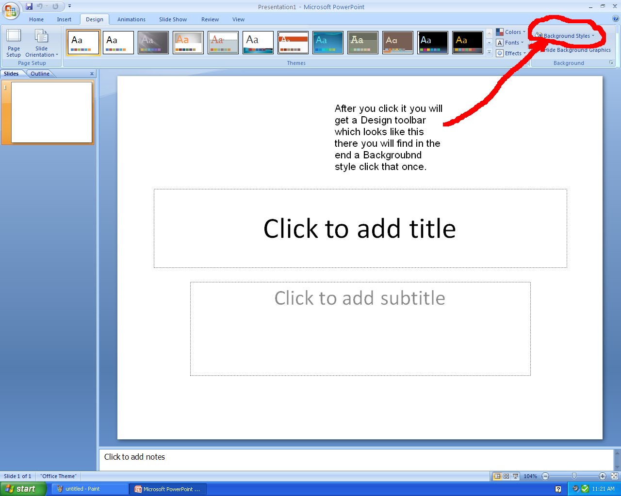The height and width of the screenshot is (496, 621).
Task: Apply the theme with orange-red title band
Action: click(293, 42)
